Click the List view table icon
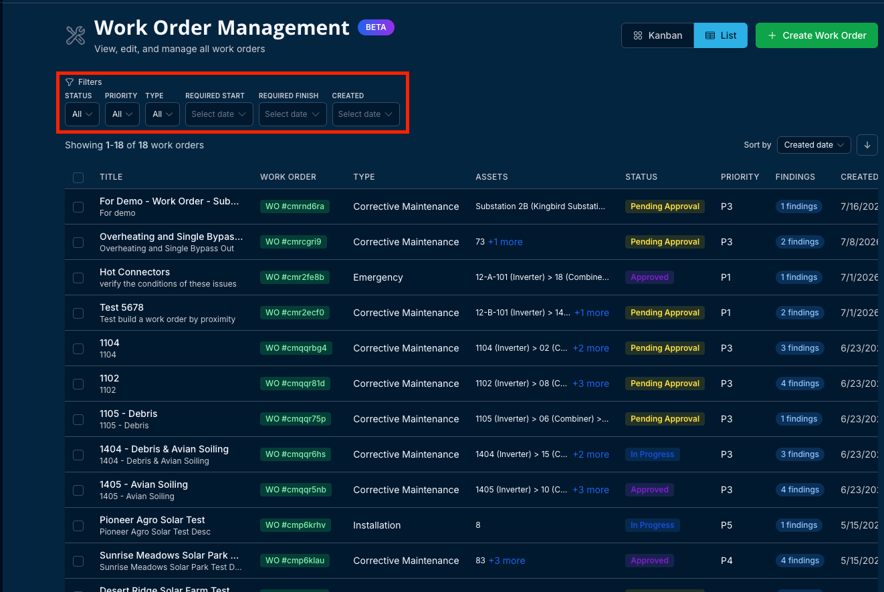Screen dimensions: 884x592 click(x=710, y=35)
